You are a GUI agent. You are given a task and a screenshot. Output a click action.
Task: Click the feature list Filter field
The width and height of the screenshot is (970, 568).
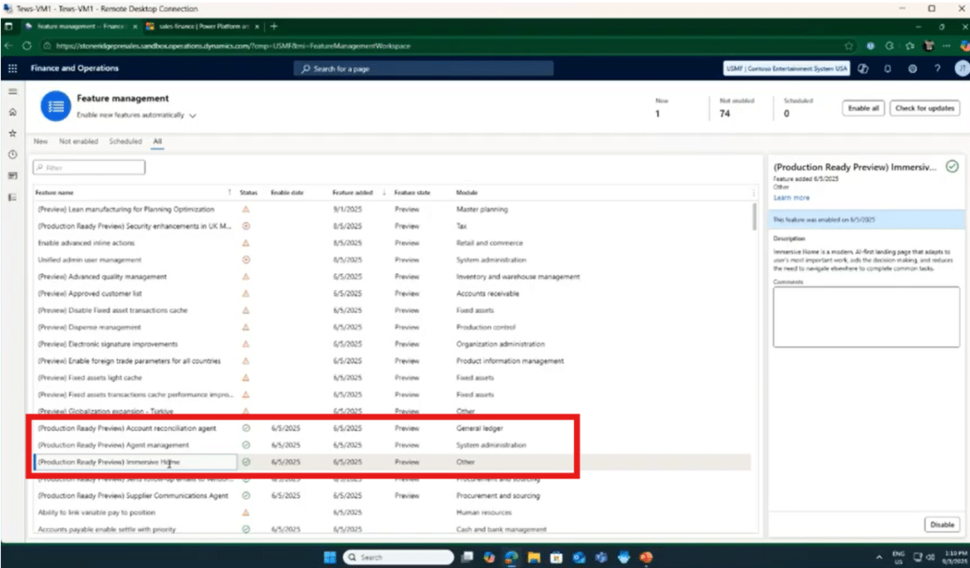coord(90,168)
